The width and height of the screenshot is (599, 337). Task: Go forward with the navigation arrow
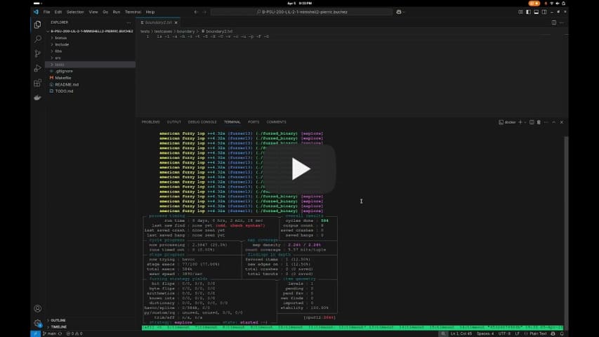click(x=204, y=12)
